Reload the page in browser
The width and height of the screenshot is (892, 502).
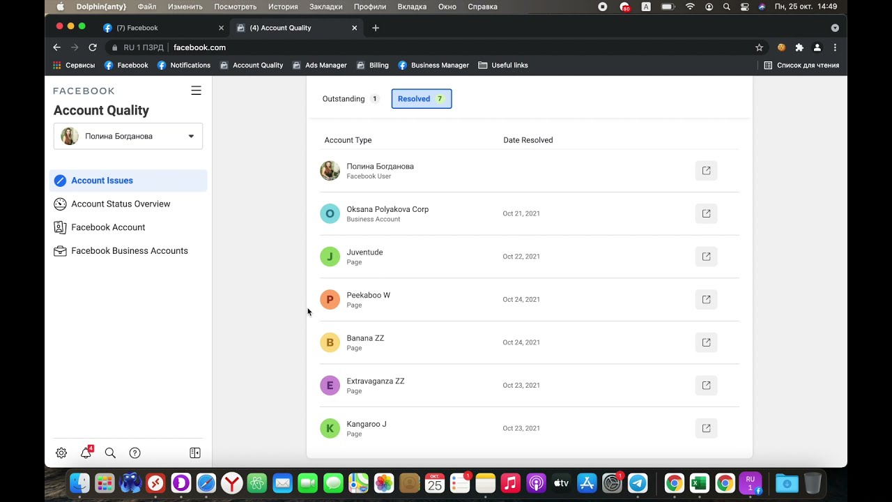click(x=93, y=47)
